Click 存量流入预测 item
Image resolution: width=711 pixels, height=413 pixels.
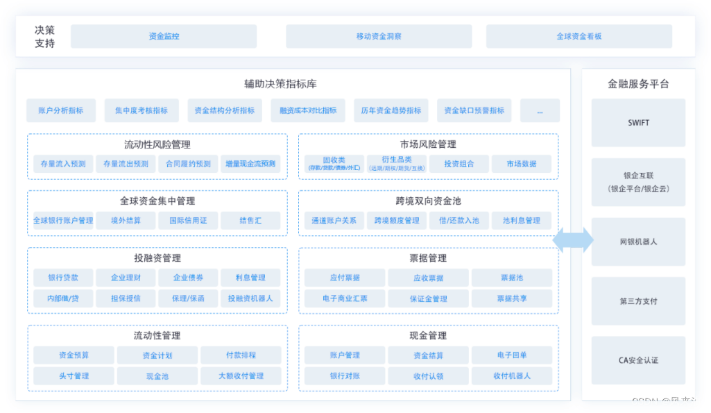click(63, 164)
